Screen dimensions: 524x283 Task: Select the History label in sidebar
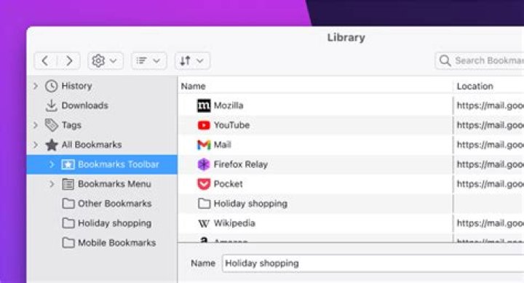coord(76,86)
